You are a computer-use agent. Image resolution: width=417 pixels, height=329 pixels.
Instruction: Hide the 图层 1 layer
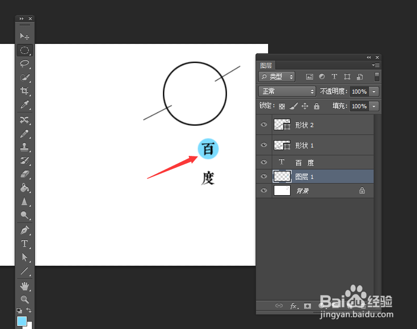click(x=264, y=176)
